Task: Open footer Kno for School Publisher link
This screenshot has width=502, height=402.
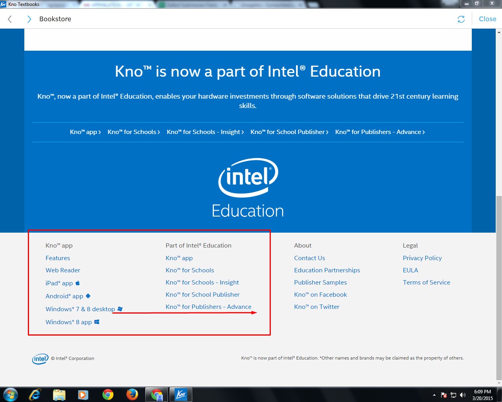Action: point(203,295)
